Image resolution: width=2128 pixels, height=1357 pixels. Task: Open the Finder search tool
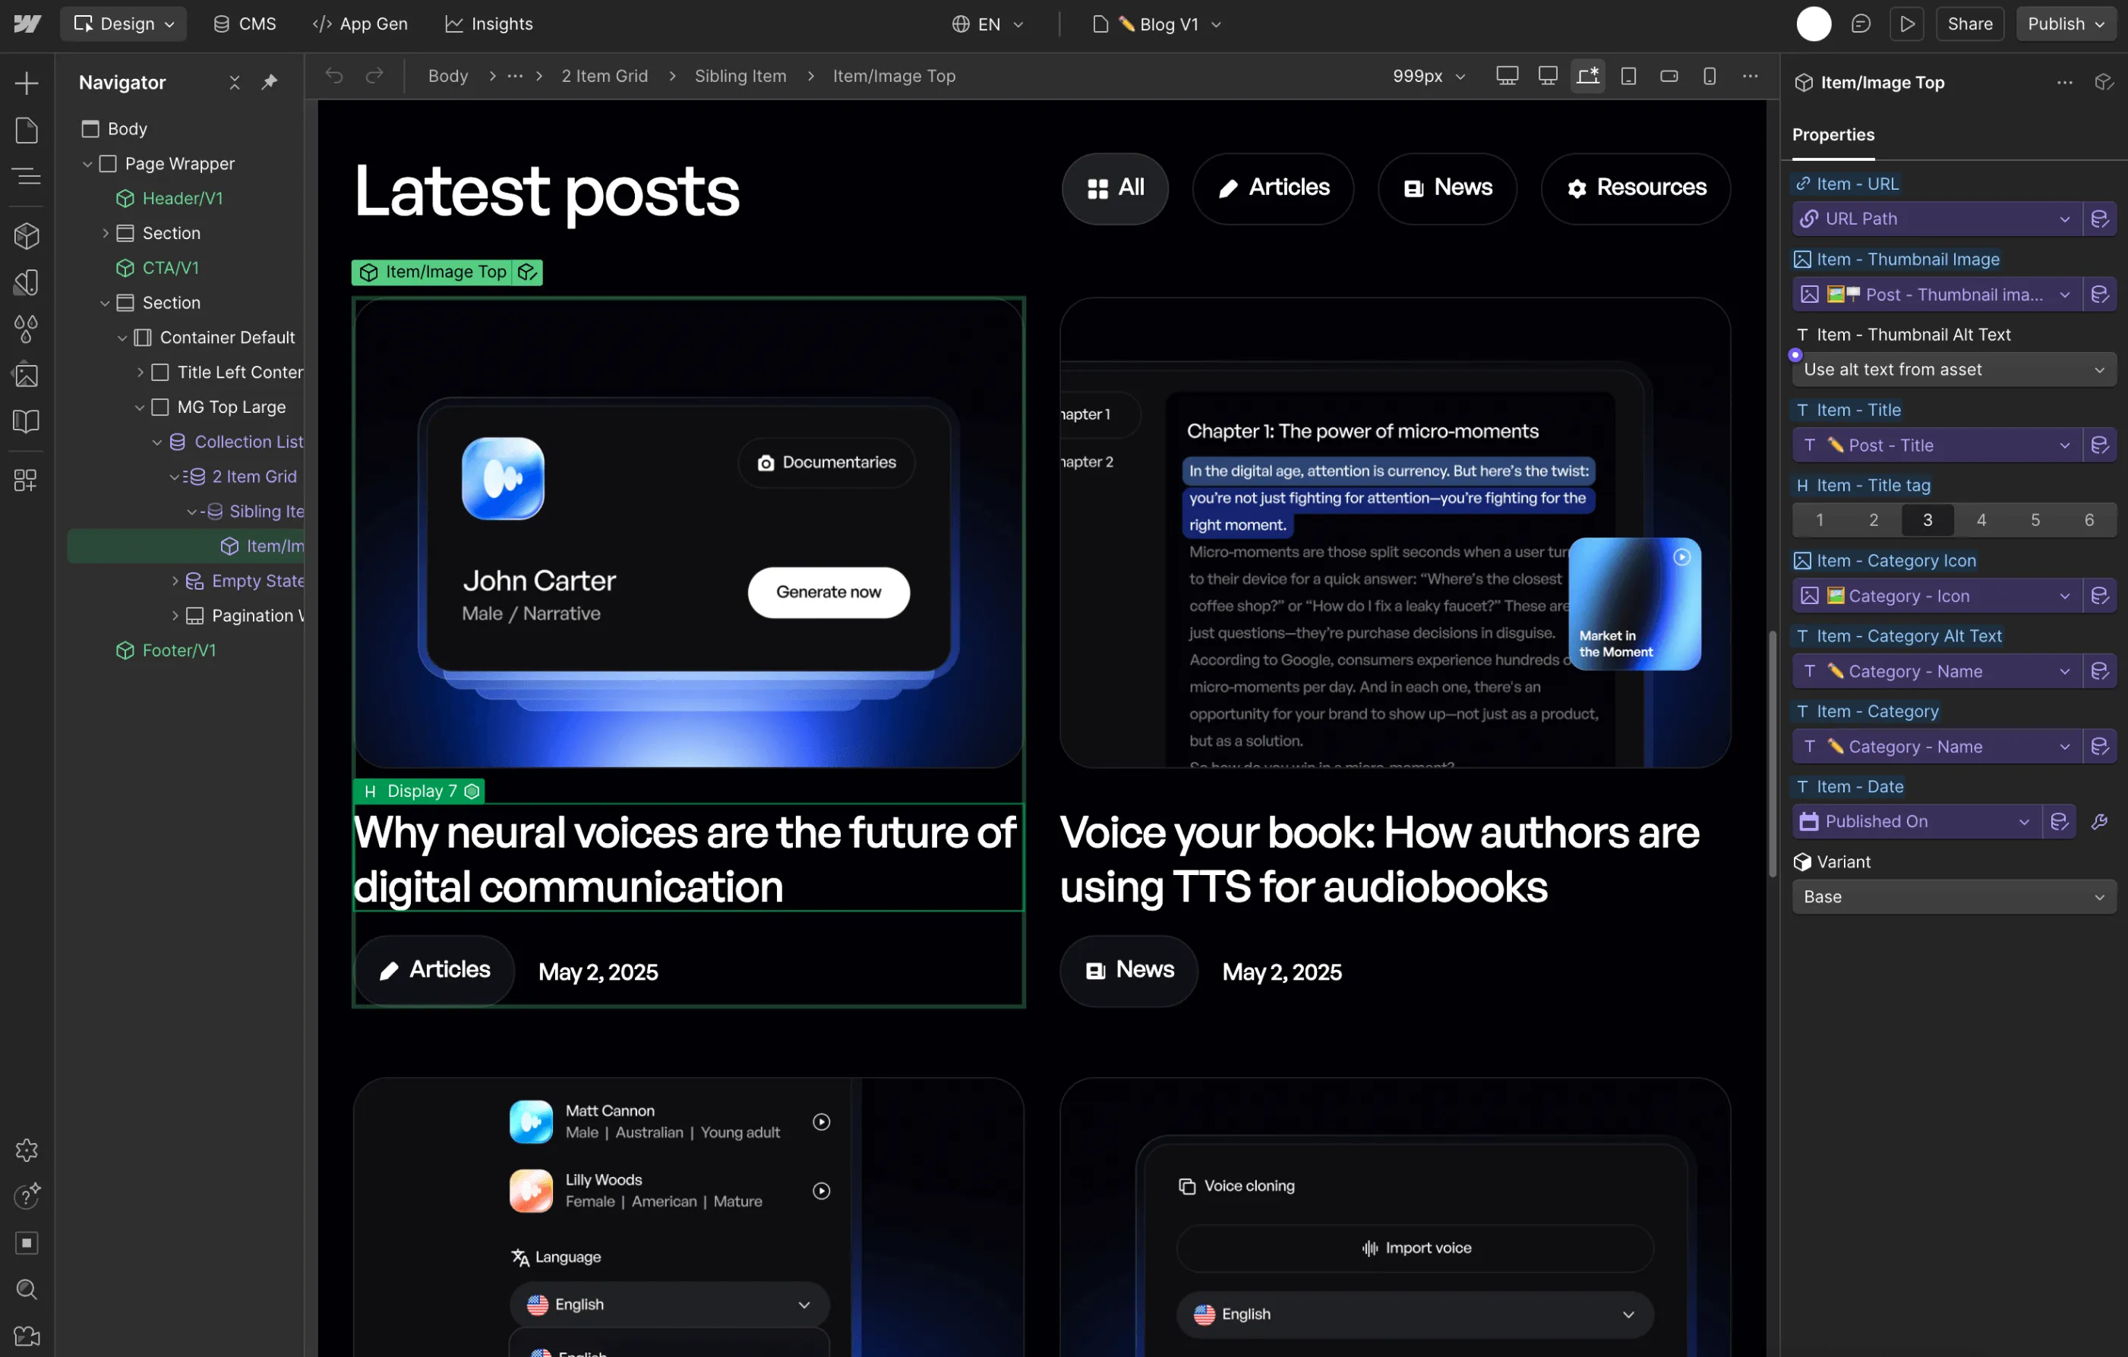point(26,1289)
